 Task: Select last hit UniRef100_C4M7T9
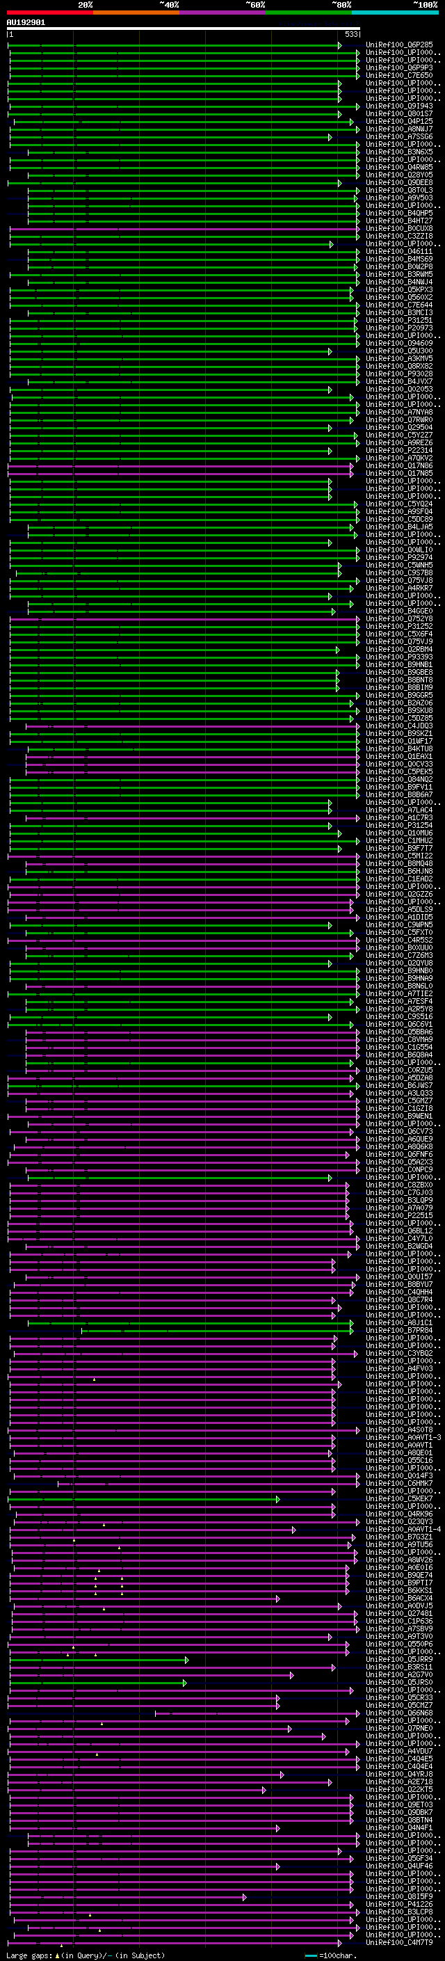(399, 1943)
